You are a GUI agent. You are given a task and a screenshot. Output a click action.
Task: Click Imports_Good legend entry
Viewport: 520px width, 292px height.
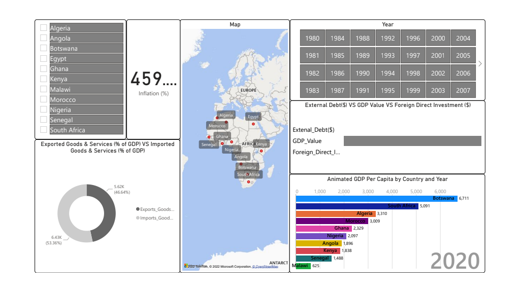point(155,218)
